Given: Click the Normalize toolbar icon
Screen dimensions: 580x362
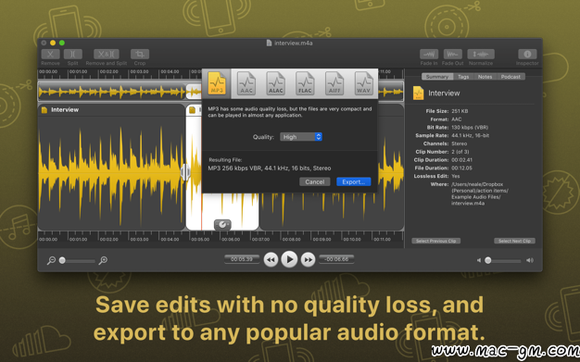Looking at the screenshot, I should coord(481,54).
